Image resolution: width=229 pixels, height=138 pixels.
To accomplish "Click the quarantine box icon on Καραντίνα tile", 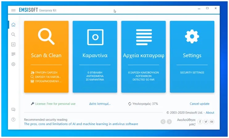I will click(x=95, y=37).
